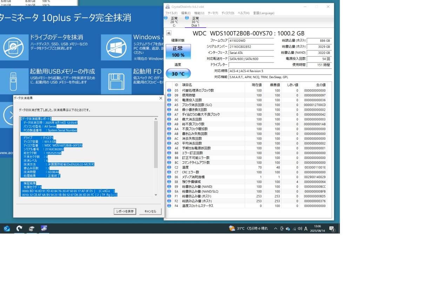The image size is (421, 294).
Task: Click the 生の値 column header
Action: click(321, 85)
